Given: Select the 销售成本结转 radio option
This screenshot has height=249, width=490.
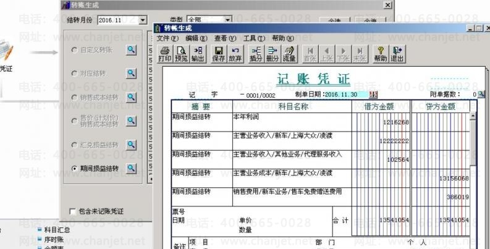Looking at the screenshot, I should pos(74,98).
